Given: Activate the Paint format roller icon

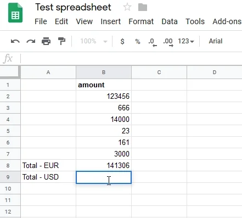Looking at the screenshot, I should click(x=61, y=41).
